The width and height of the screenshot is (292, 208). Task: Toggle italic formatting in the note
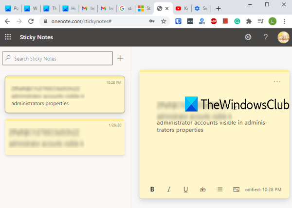[x=169, y=189]
